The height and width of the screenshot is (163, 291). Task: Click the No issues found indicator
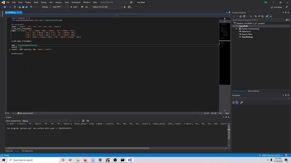tap(25, 113)
